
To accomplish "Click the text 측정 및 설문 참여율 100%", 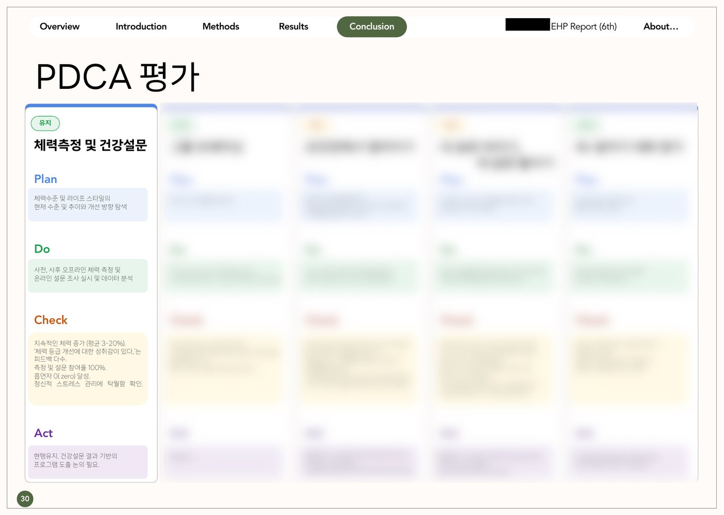I will (70, 368).
